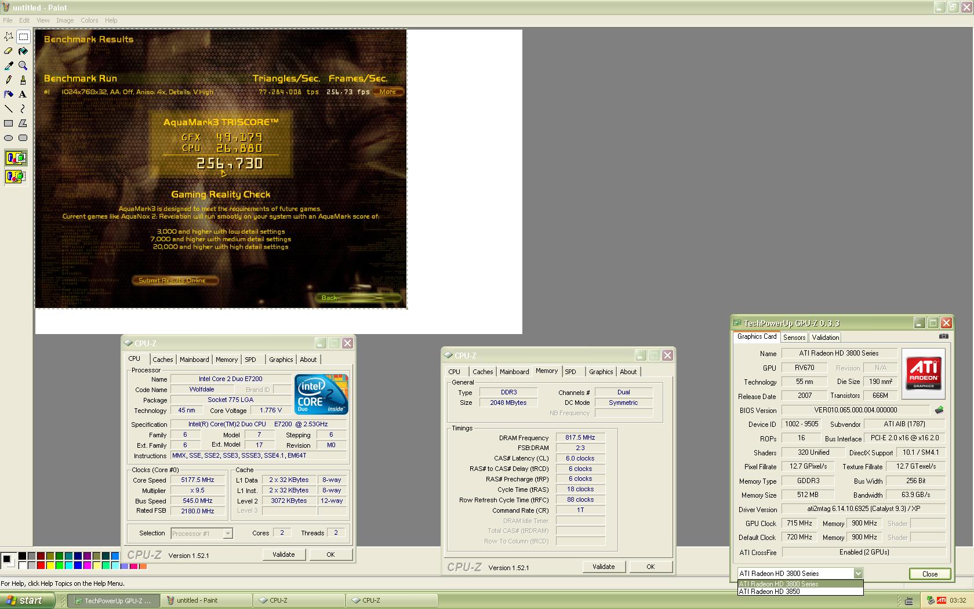
Task: Pick the orange swatch in Paint palette
Action: point(143,565)
